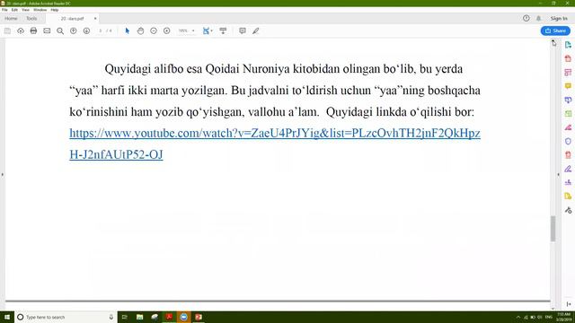Select the arrow selection tool
The image size is (575, 323).
pos(128,31)
